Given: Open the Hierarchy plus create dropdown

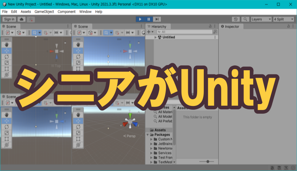Looking at the screenshot, I should [150, 32].
